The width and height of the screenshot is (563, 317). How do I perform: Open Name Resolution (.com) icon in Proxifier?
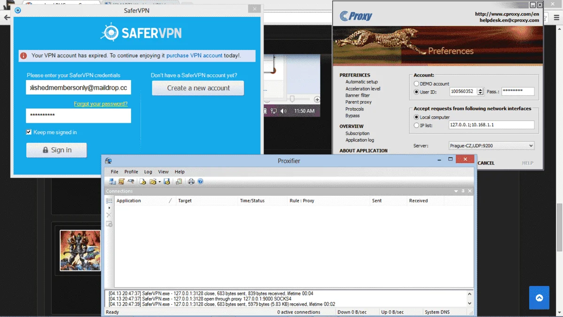point(131,182)
